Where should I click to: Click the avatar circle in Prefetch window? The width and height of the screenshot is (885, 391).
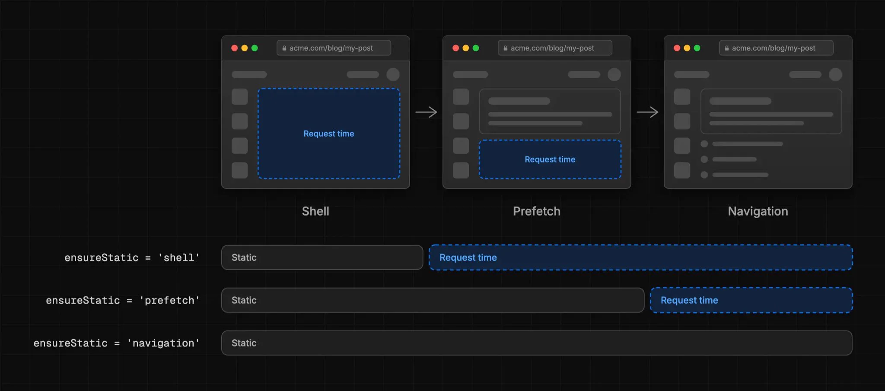point(614,74)
